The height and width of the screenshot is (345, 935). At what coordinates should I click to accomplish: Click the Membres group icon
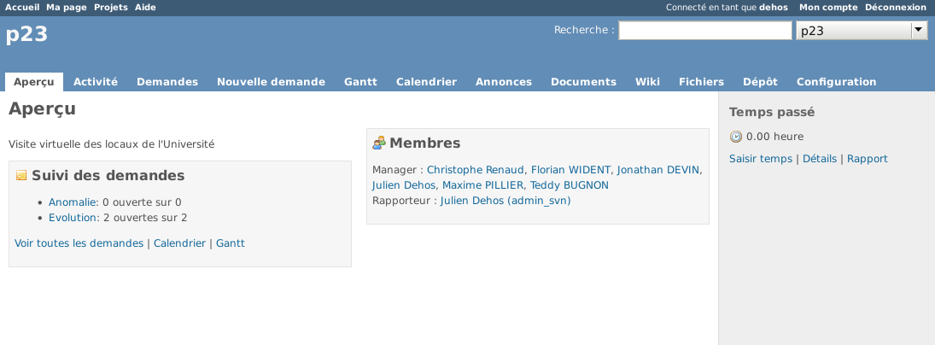point(378,143)
